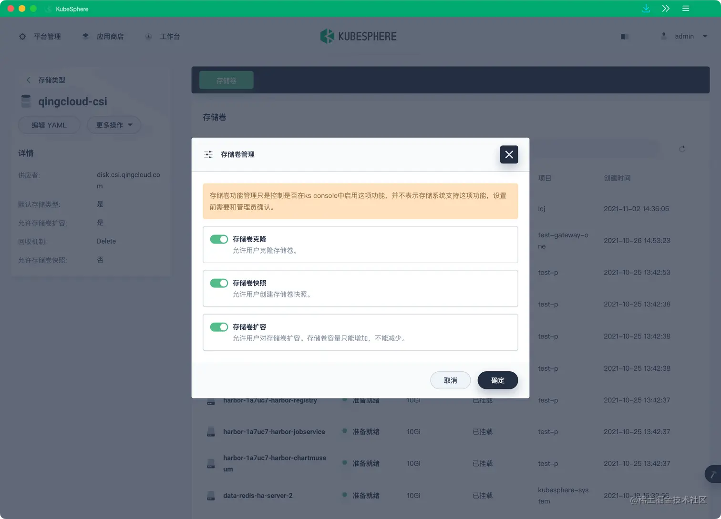Click the 平台管理 gear icon
This screenshot has height=519, width=721.
click(x=22, y=37)
